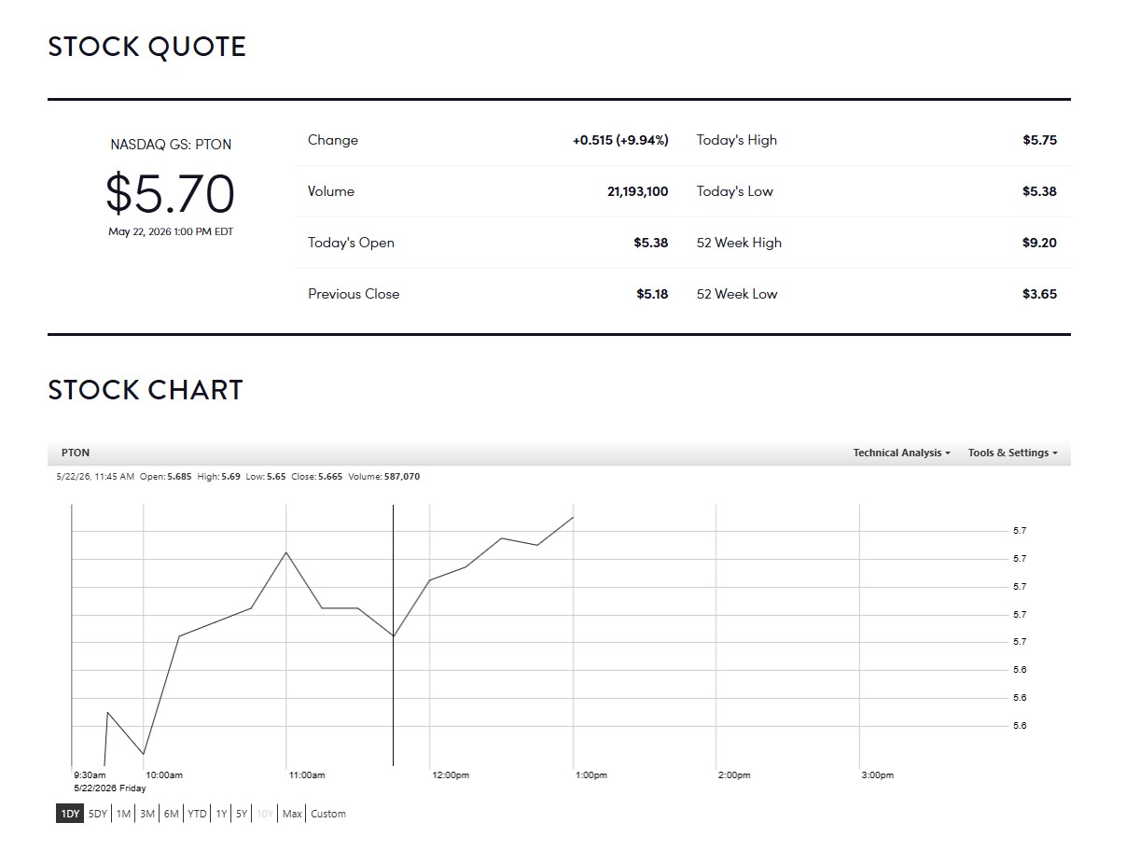Click the Previous Close value $5.18
Image resolution: width=1126 pixels, height=851 pixels.
point(652,294)
